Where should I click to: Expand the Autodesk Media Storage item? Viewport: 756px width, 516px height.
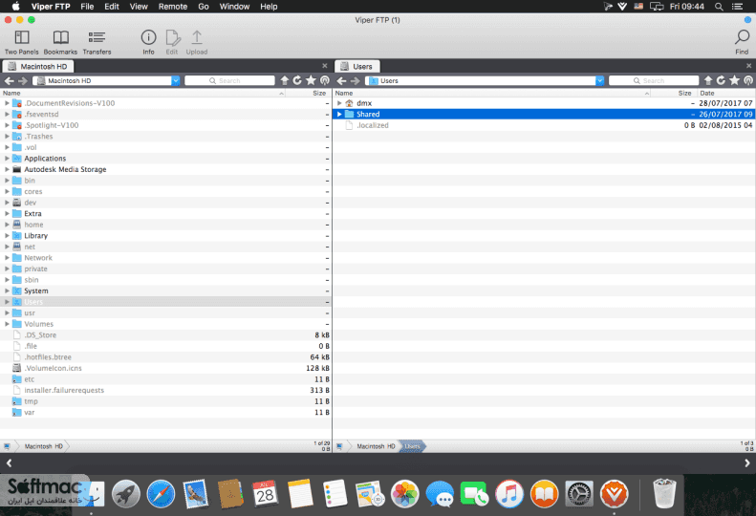point(7,169)
